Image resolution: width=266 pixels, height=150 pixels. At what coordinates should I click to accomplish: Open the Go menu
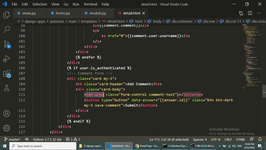tap(66, 4)
